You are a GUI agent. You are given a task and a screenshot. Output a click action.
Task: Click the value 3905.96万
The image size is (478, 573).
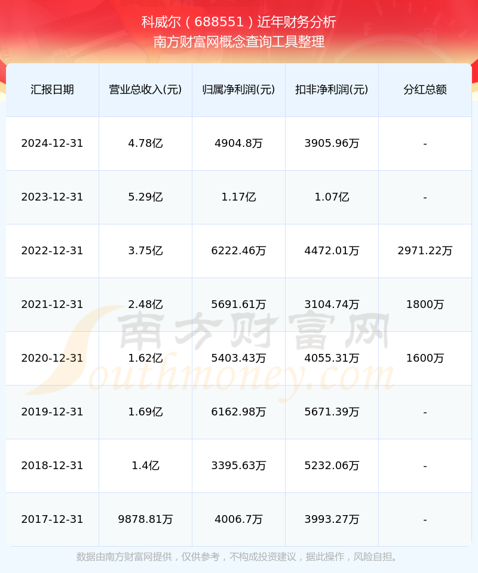[332, 143]
